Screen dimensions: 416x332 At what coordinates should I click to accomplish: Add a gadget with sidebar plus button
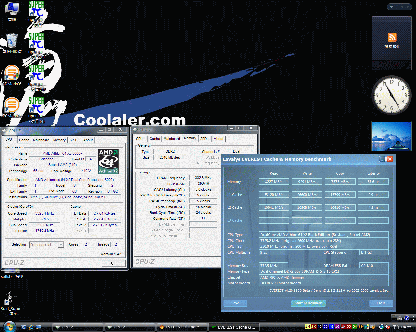pyautogui.click(x=392, y=7)
